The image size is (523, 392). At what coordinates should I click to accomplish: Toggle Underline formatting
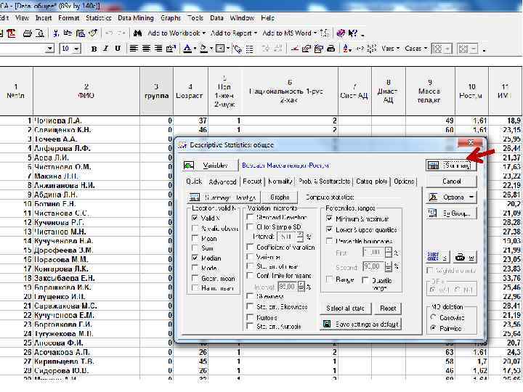pos(118,49)
